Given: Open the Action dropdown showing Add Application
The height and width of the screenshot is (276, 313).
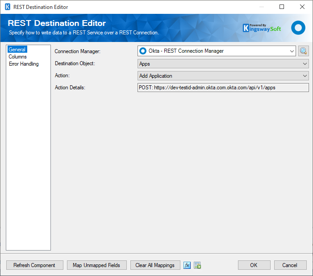Looking at the screenshot, I should 223,76.
